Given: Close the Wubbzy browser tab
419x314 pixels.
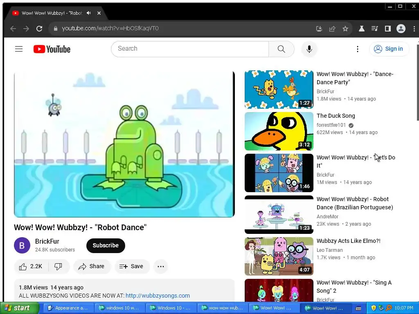Looking at the screenshot, I should tap(99, 13).
